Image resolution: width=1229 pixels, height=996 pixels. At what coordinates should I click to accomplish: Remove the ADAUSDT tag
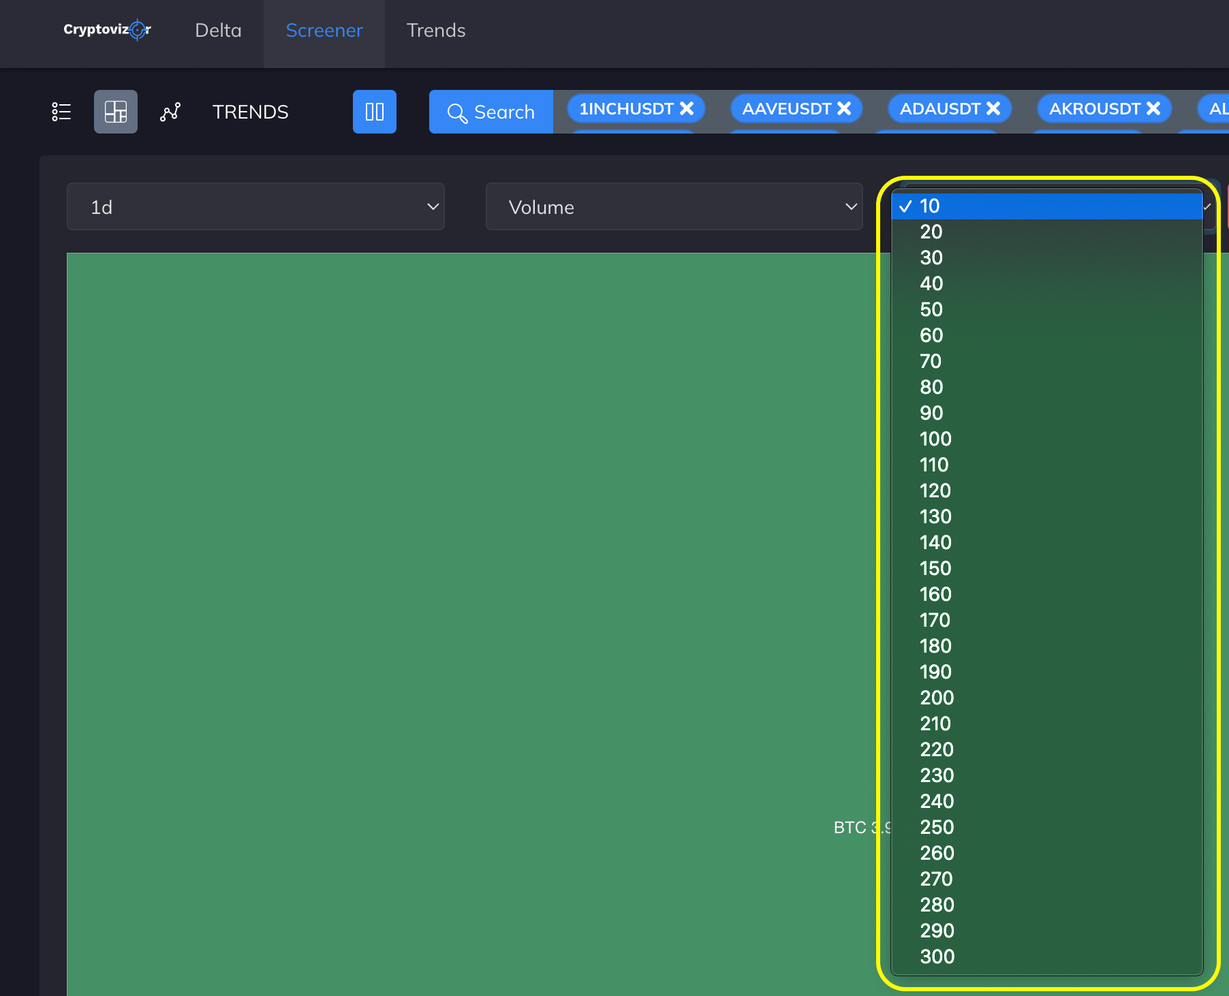993,108
